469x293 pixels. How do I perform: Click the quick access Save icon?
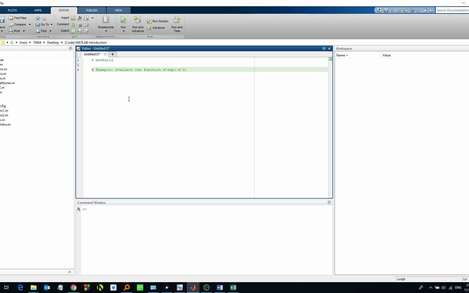[x=386, y=10]
